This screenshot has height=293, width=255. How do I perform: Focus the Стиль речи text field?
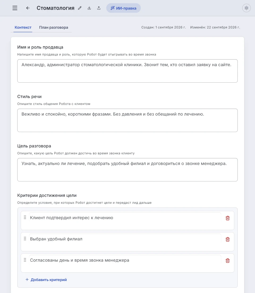(x=127, y=120)
